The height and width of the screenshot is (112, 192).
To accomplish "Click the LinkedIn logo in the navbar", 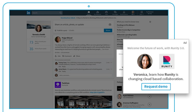I will 28,13.
